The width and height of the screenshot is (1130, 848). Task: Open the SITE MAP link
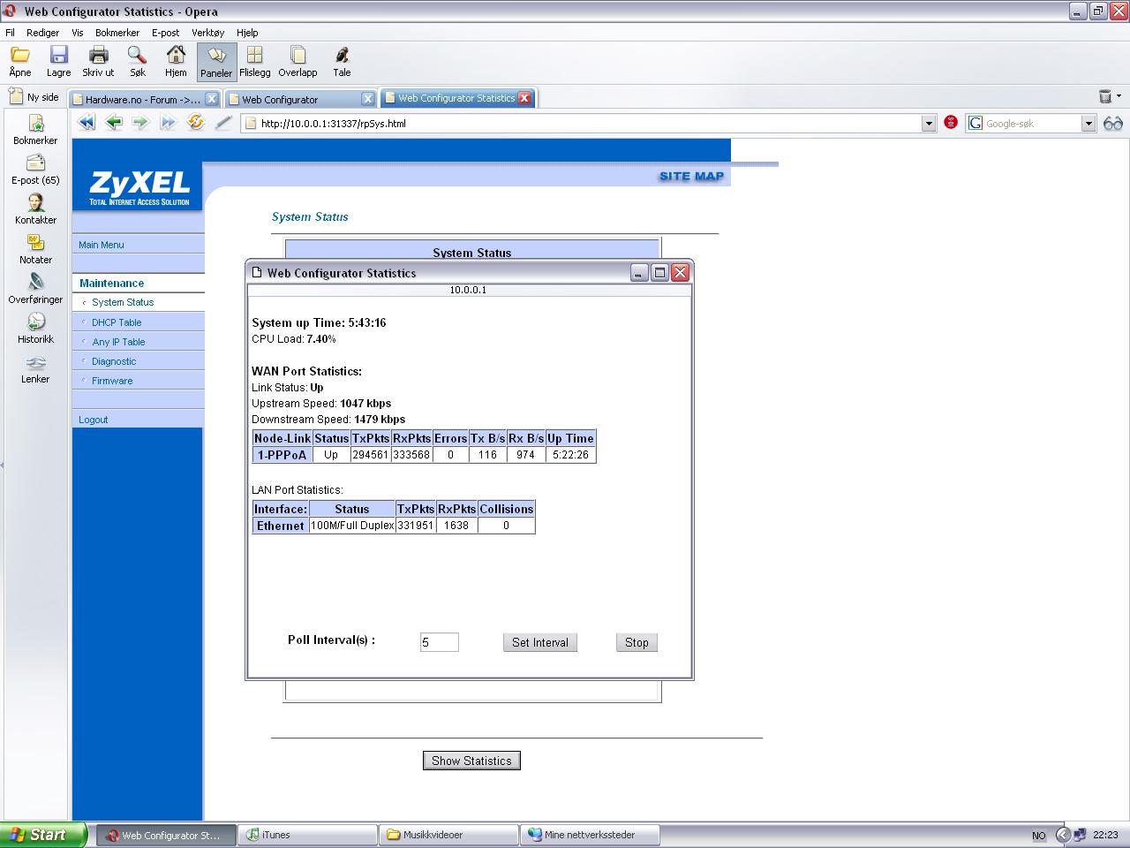691,176
